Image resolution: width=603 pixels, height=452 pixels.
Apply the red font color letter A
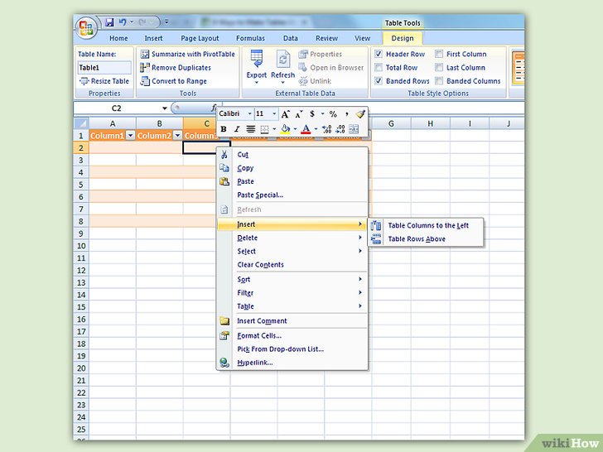coord(306,129)
